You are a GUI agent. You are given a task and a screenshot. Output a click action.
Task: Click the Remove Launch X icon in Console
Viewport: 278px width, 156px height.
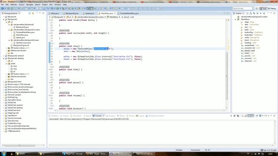[235, 116]
